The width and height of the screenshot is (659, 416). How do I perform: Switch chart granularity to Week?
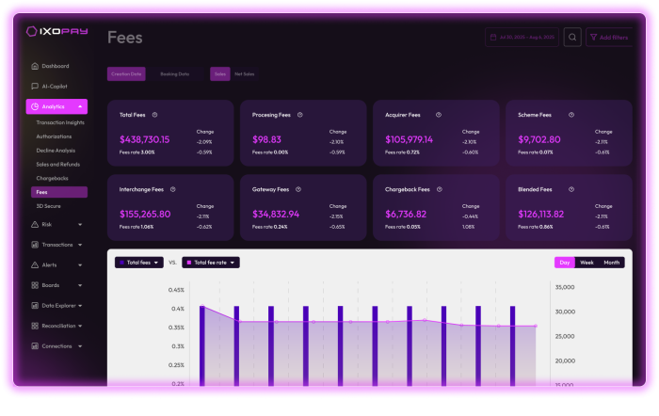click(587, 263)
